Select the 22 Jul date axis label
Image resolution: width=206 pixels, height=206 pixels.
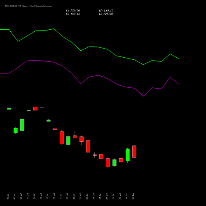[80, 197]
